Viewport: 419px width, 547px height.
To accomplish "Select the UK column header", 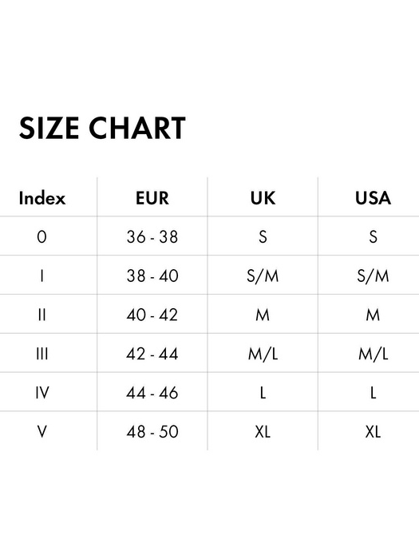I will 263,198.
